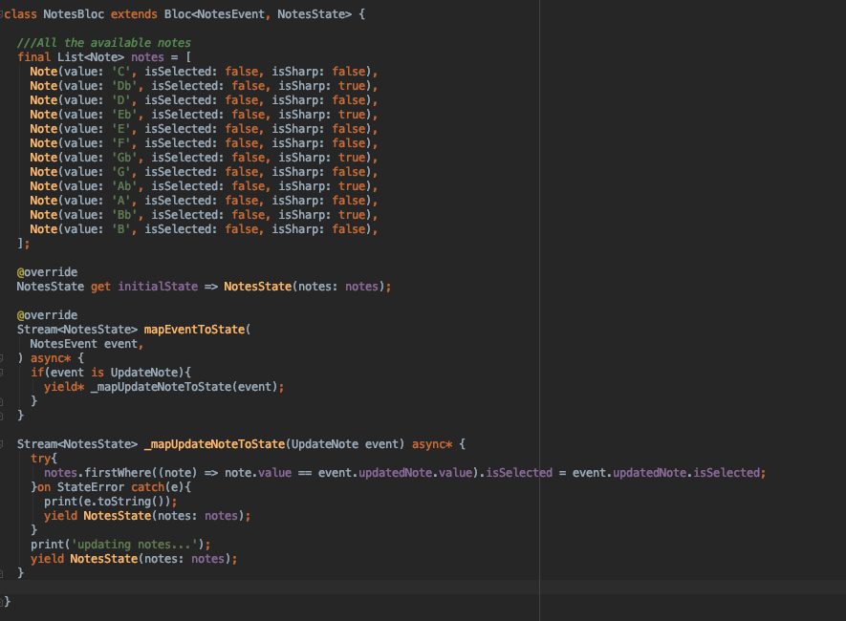
Task: Click the @override annotation above mapEventToState
Action: click(47, 315)
